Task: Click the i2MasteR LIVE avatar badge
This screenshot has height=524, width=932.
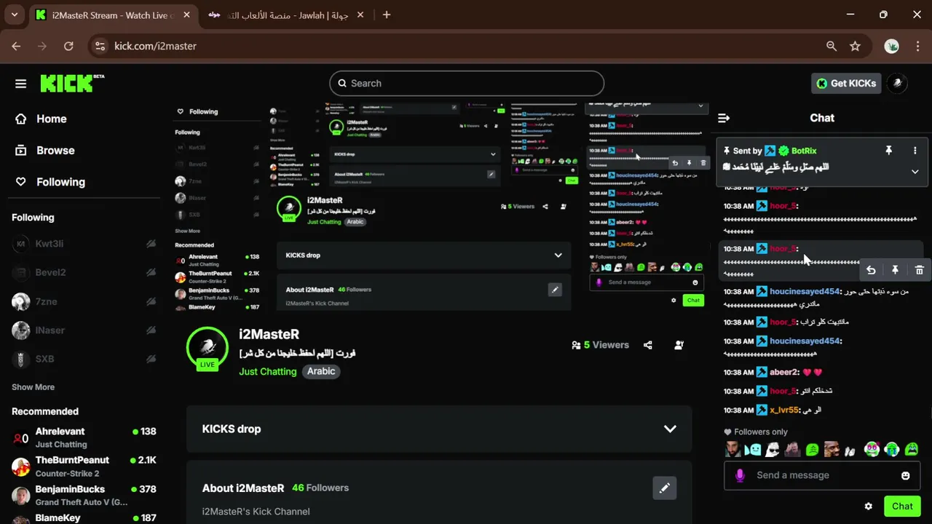Action: point(208,349)
